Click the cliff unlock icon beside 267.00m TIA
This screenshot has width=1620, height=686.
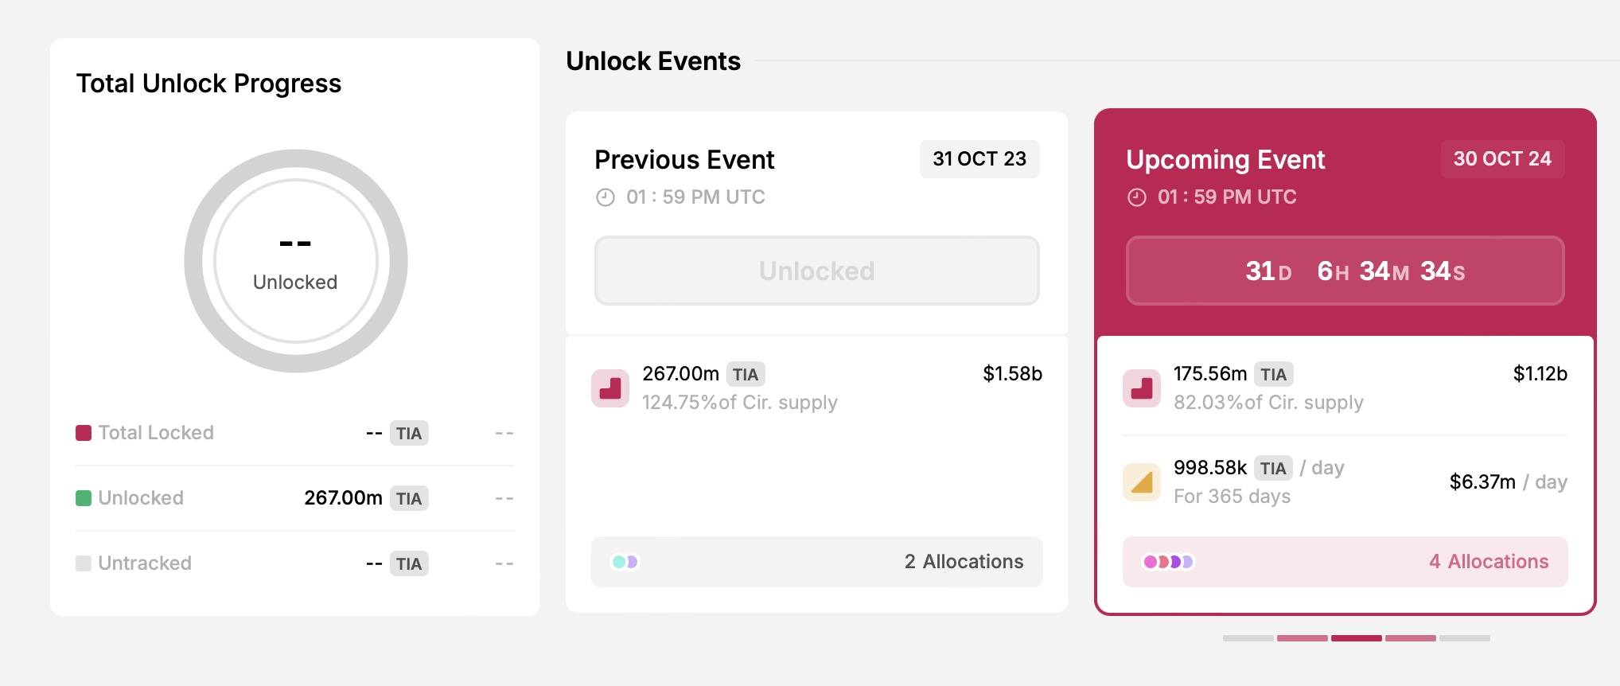pos(610,388)
